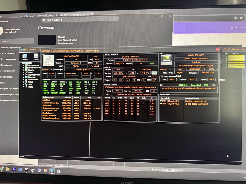Click the memory module icon next to 99.8 МГц
This screenshot has width=246, height=184.
[154, 73]
